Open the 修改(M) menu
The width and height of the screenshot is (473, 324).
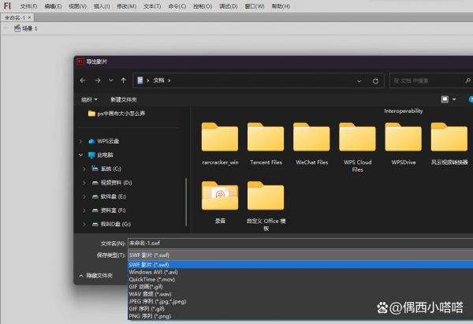[x=125, y=6]
